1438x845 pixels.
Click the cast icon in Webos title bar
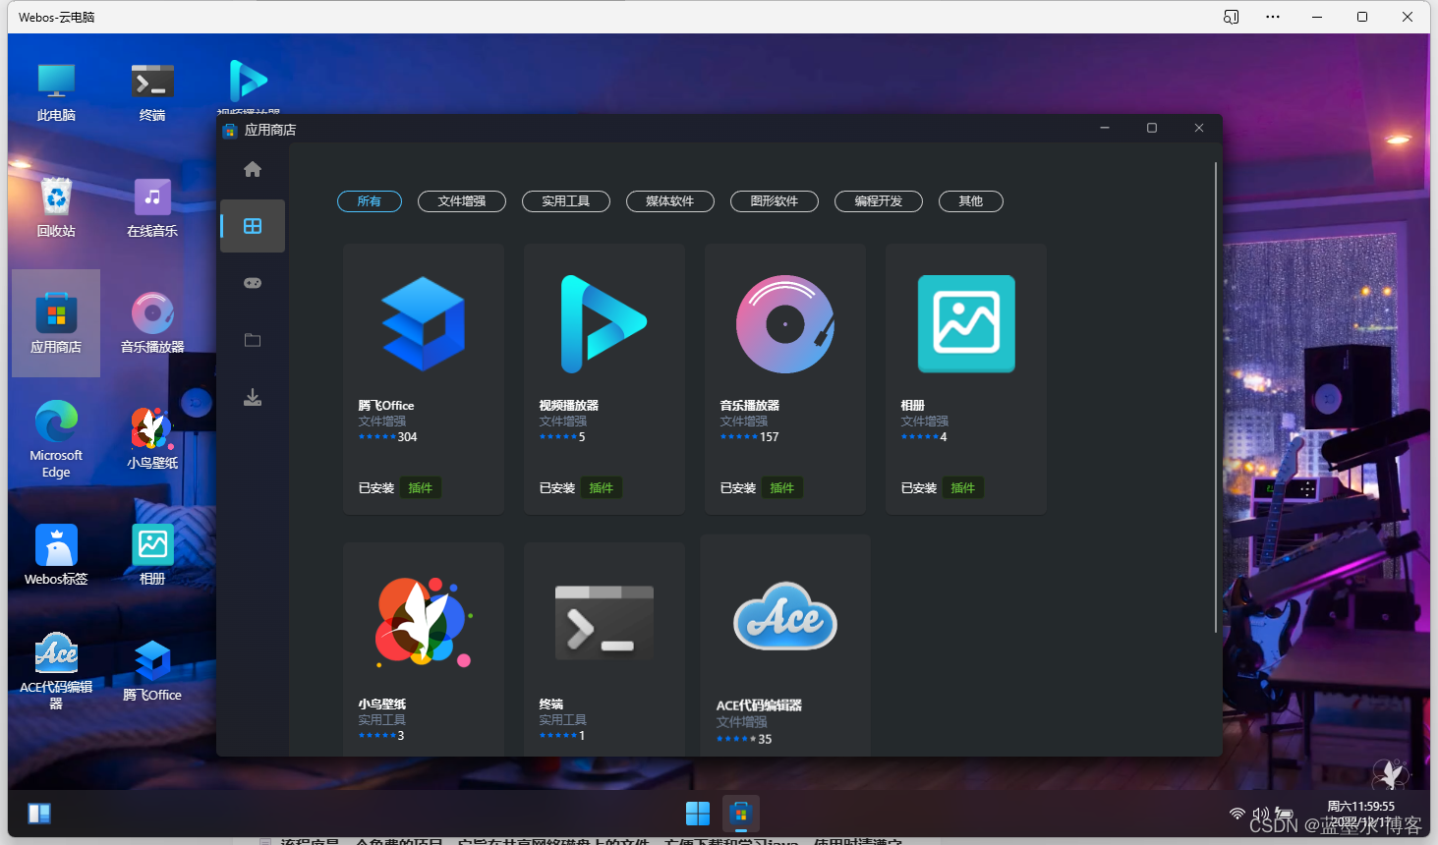[1231, 17]
